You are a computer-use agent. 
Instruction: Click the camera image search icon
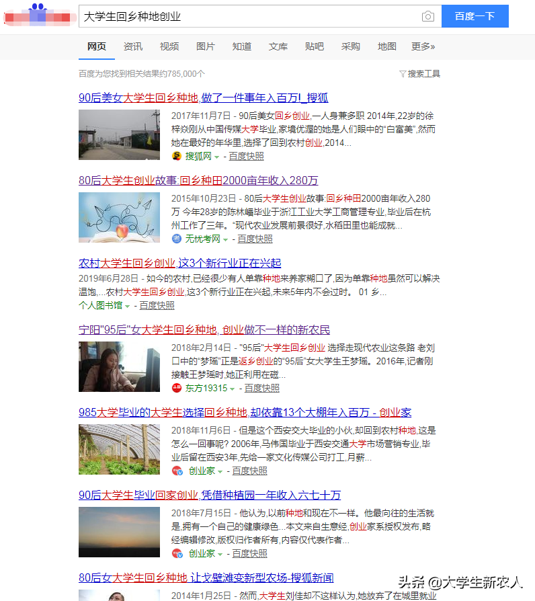click(x=427, y=17)
